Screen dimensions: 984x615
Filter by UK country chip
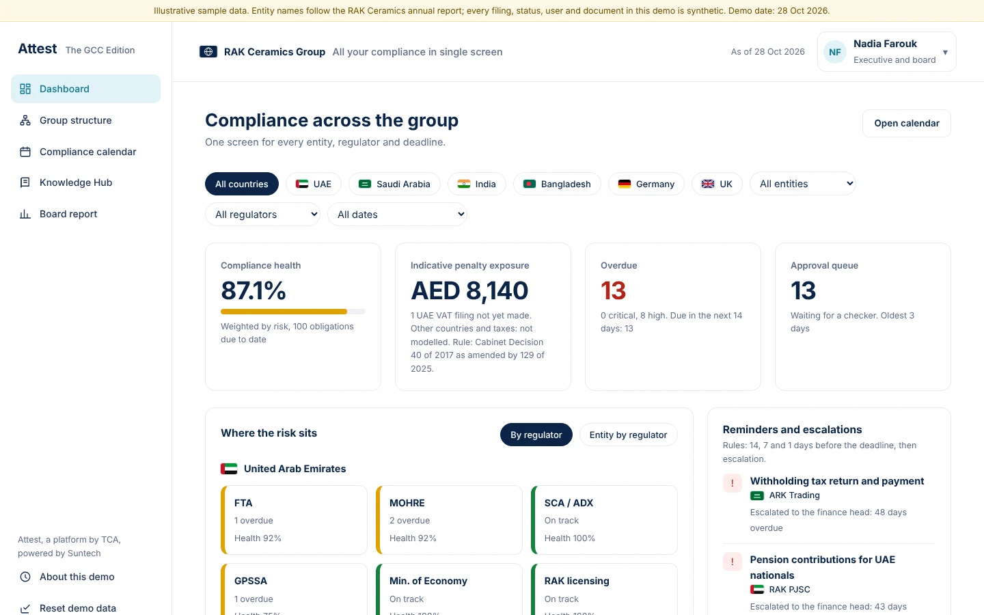(x=717, y=184)
